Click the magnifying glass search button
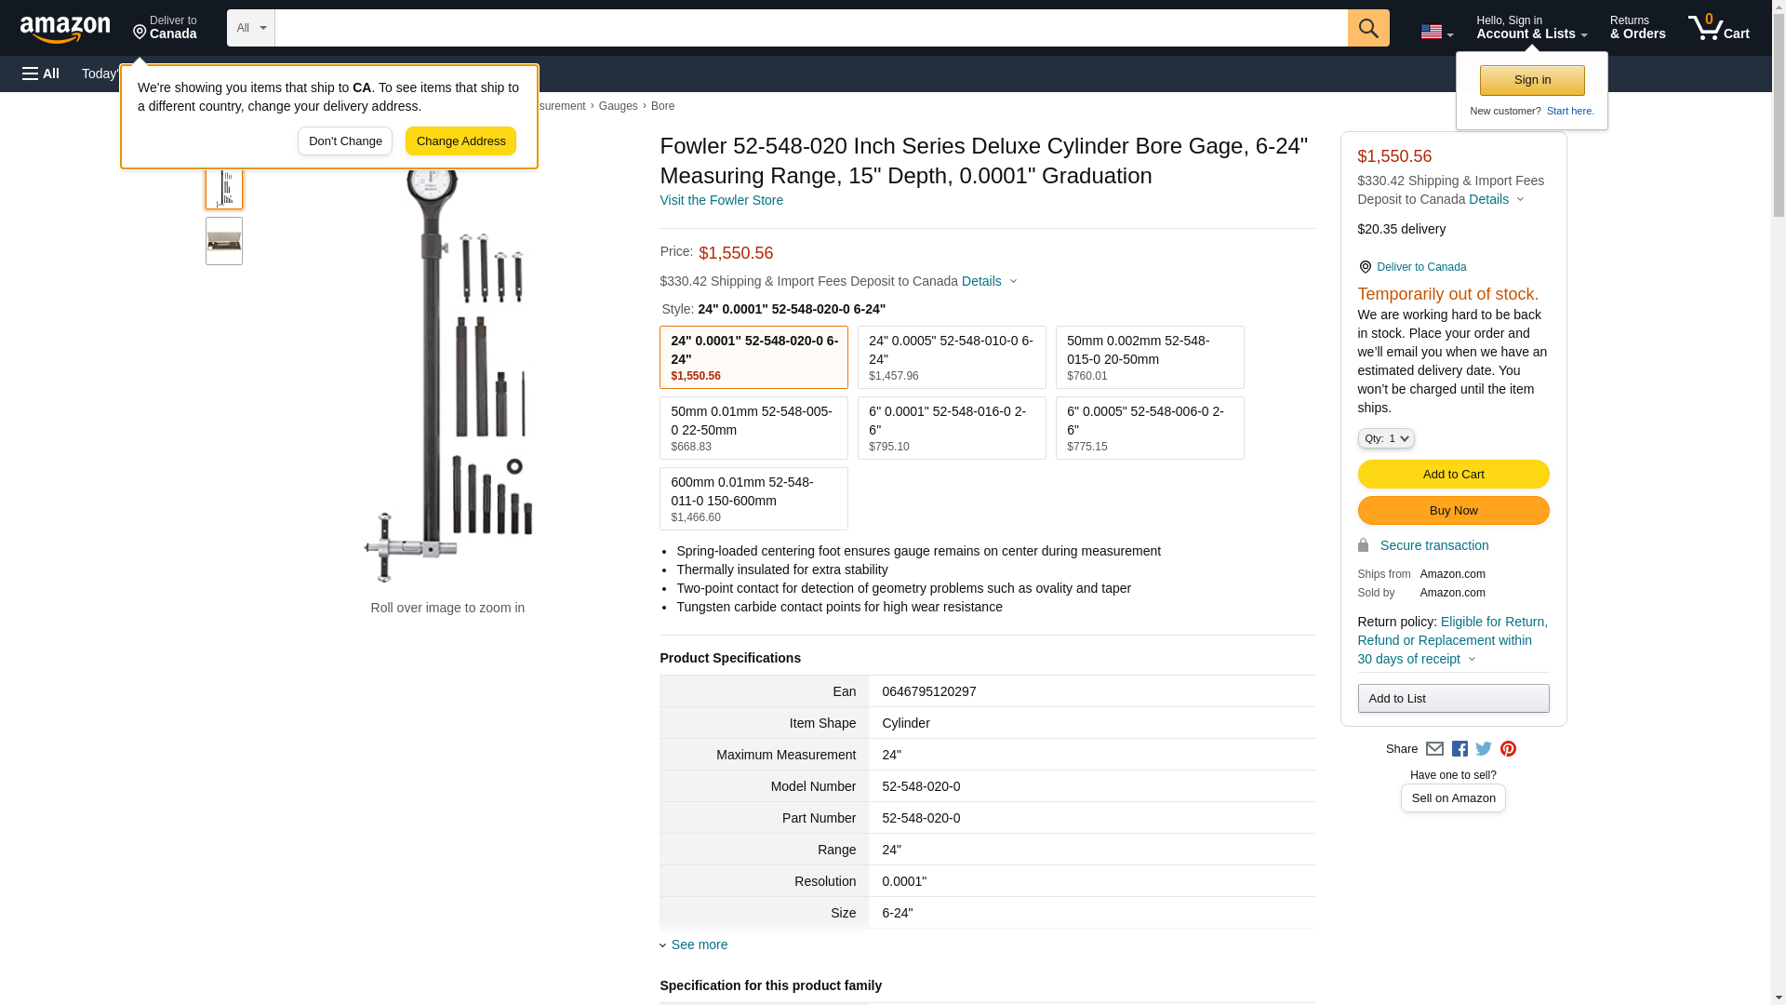This screenshot has height=1005, width=1786. (1367, 28)
